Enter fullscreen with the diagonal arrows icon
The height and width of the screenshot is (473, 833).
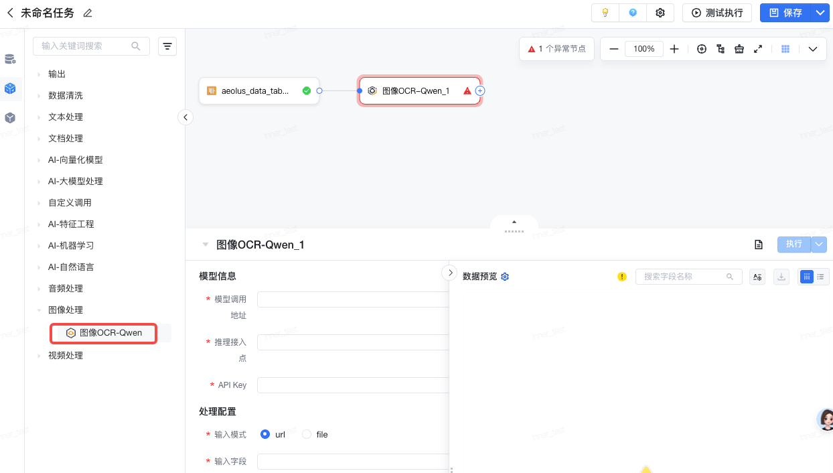coord(758,49)
